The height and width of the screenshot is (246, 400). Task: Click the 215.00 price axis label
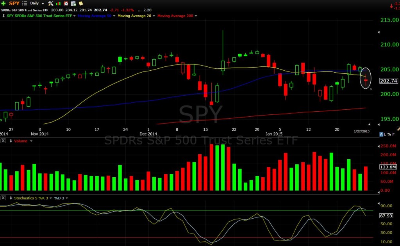389,20
